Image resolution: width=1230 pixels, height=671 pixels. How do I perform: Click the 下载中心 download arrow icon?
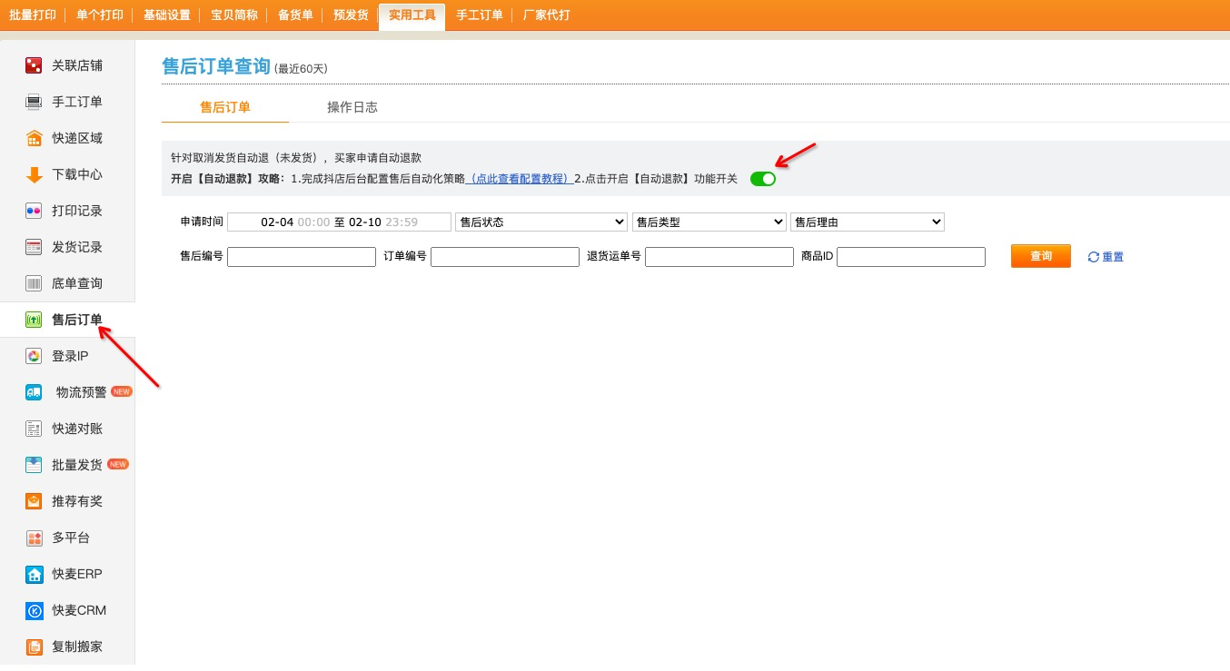34,174
